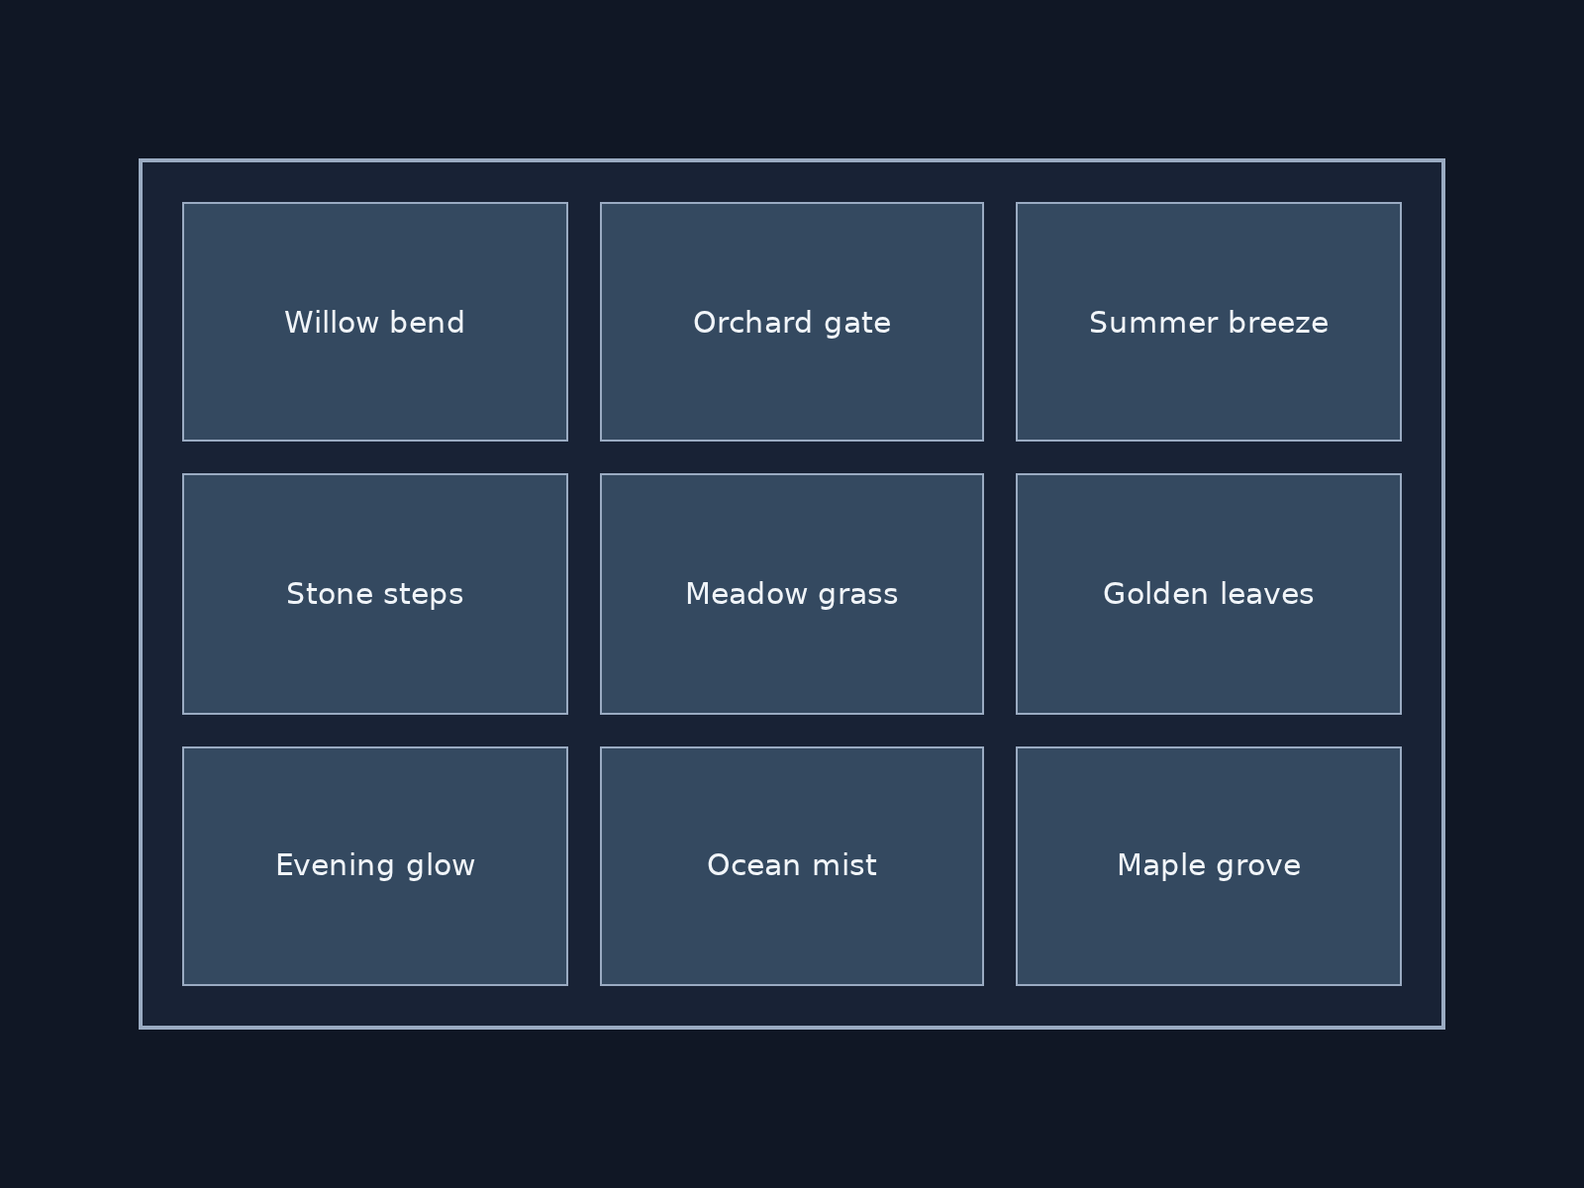Click the "Summer breeze" label text
The height and width of the screenshot is (1188, 1584).
(1209, 323)
